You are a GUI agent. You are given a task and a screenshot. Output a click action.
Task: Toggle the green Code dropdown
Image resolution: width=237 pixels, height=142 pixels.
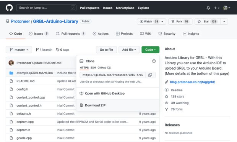click(x=150, y=50)
